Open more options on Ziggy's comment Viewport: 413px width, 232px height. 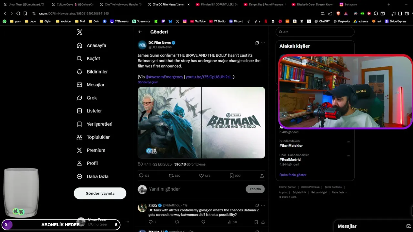pos(263,205)
